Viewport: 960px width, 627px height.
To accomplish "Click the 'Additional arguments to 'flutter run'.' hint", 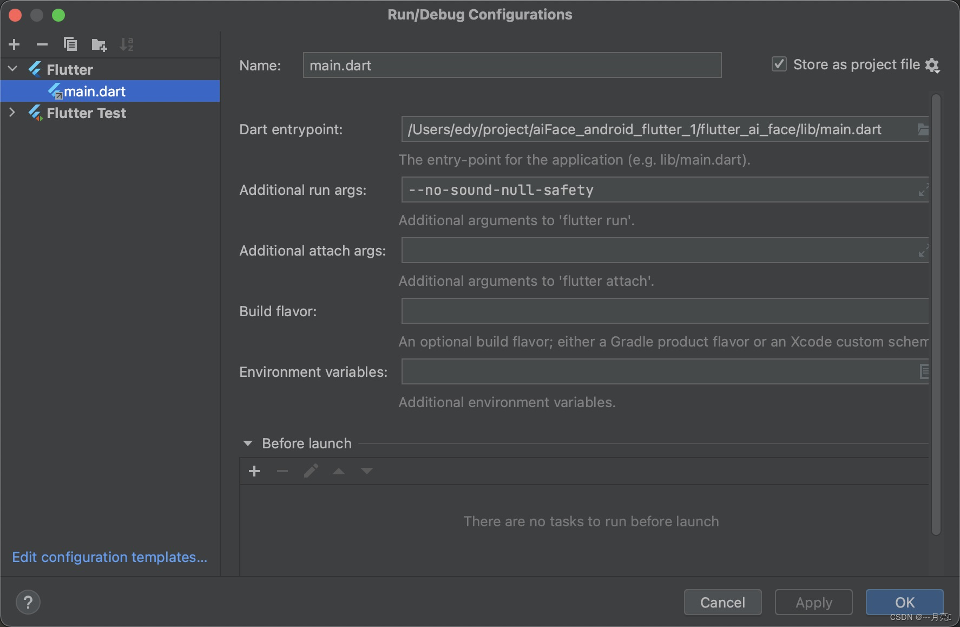I will coord(517,220).
